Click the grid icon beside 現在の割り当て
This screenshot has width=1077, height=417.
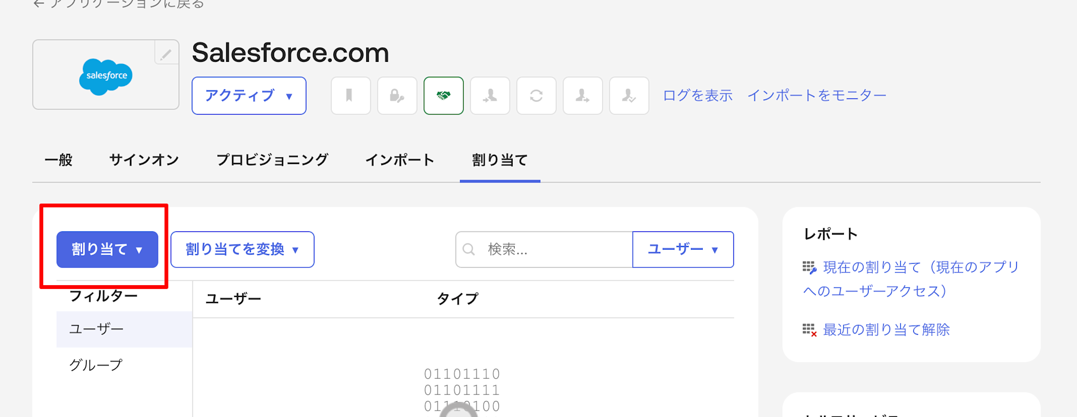pos(809,267)
